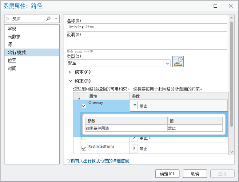The height and width of the screenshot is (182, 239).
Task: Collapse the 约束 section
Action: click(x=70, y=81)
